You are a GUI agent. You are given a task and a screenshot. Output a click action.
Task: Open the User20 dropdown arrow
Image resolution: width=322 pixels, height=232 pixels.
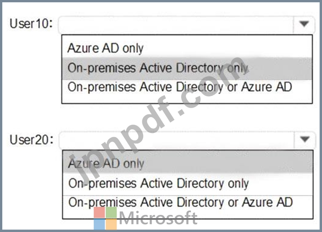click(304, 139)
